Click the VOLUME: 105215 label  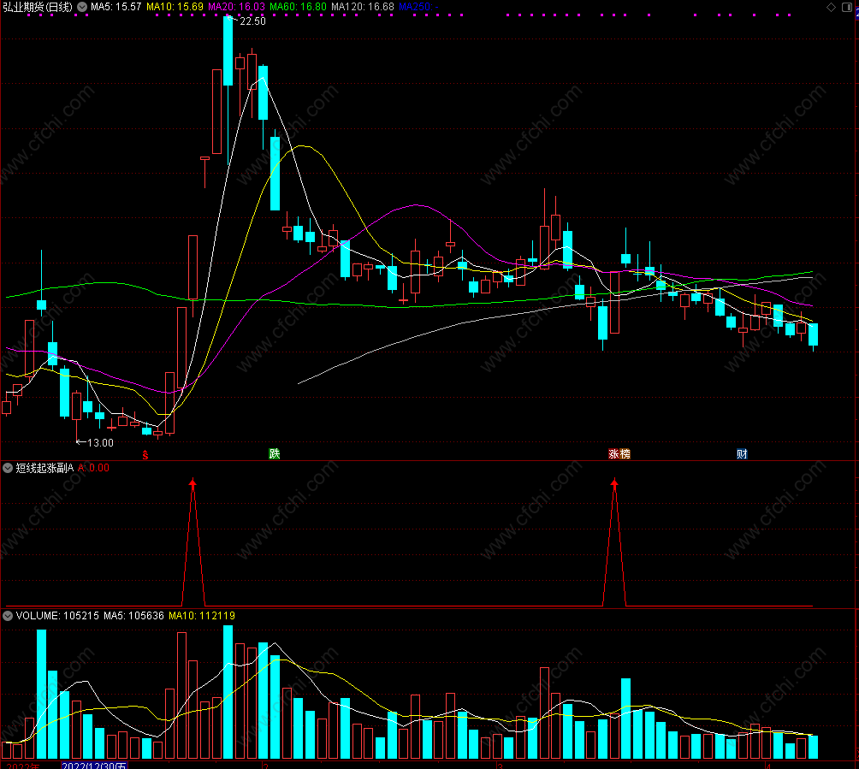(x=57, y=616)
